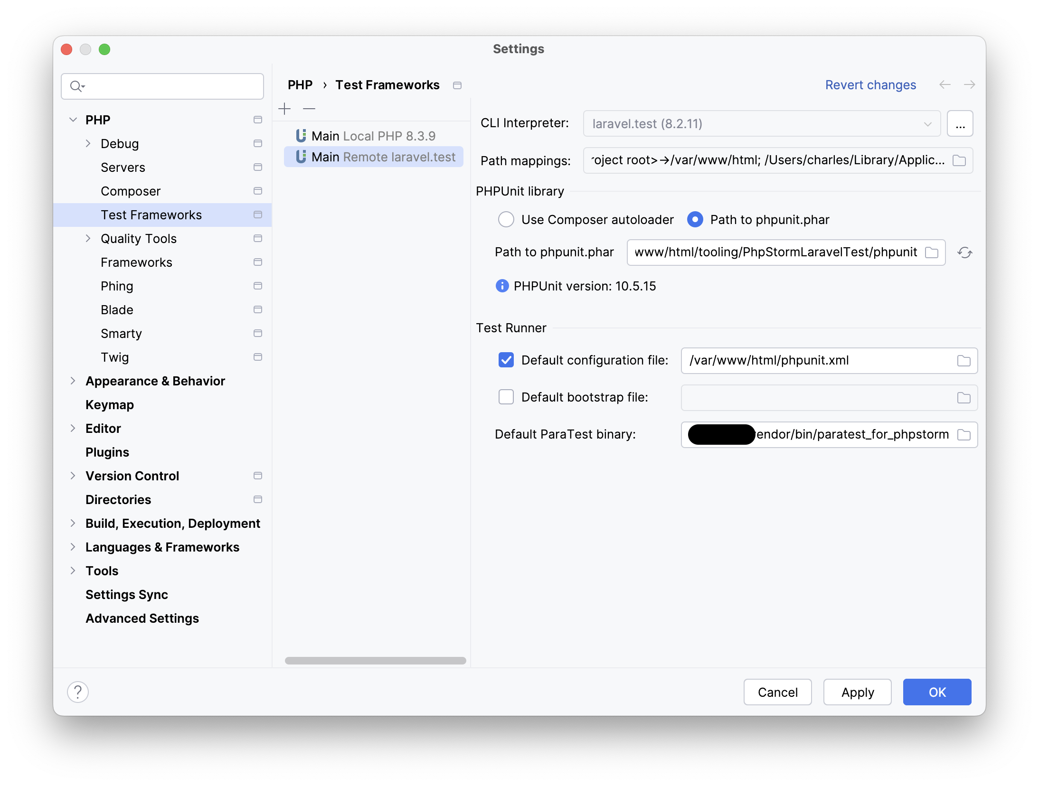The width and height of the screenshot is (1039, 786).
Task: Click PHPUnit version info icon
Action: tap(502, 286)
